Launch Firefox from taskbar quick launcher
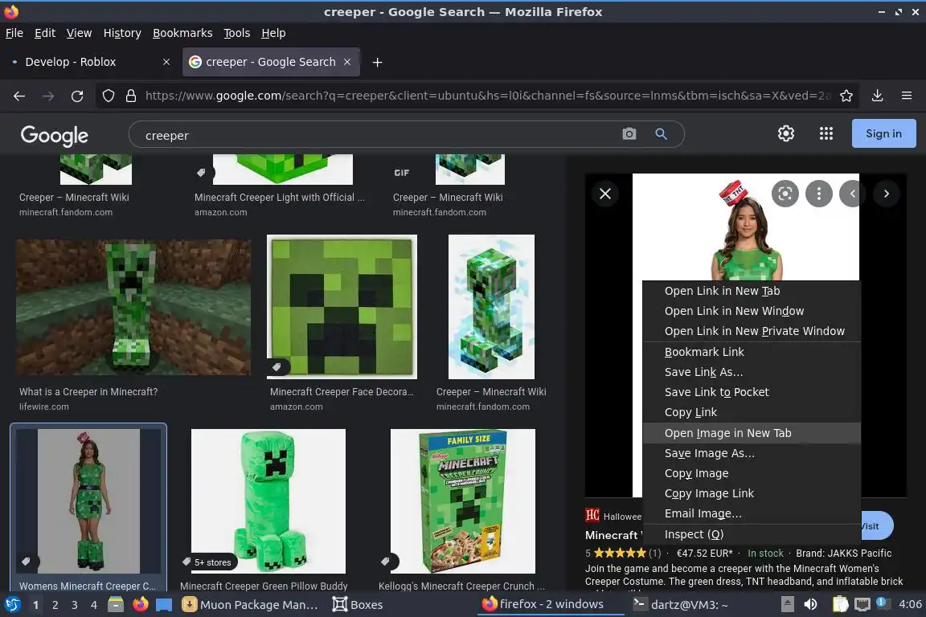 (140, 605)
